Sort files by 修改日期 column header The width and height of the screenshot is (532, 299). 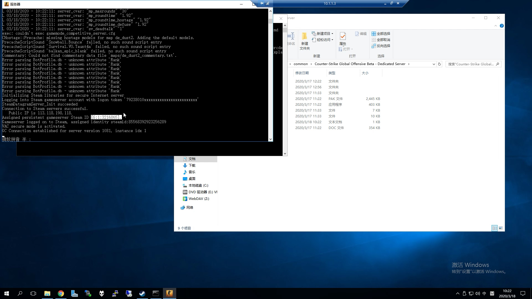pyautogui.click(x=302, y=73)
